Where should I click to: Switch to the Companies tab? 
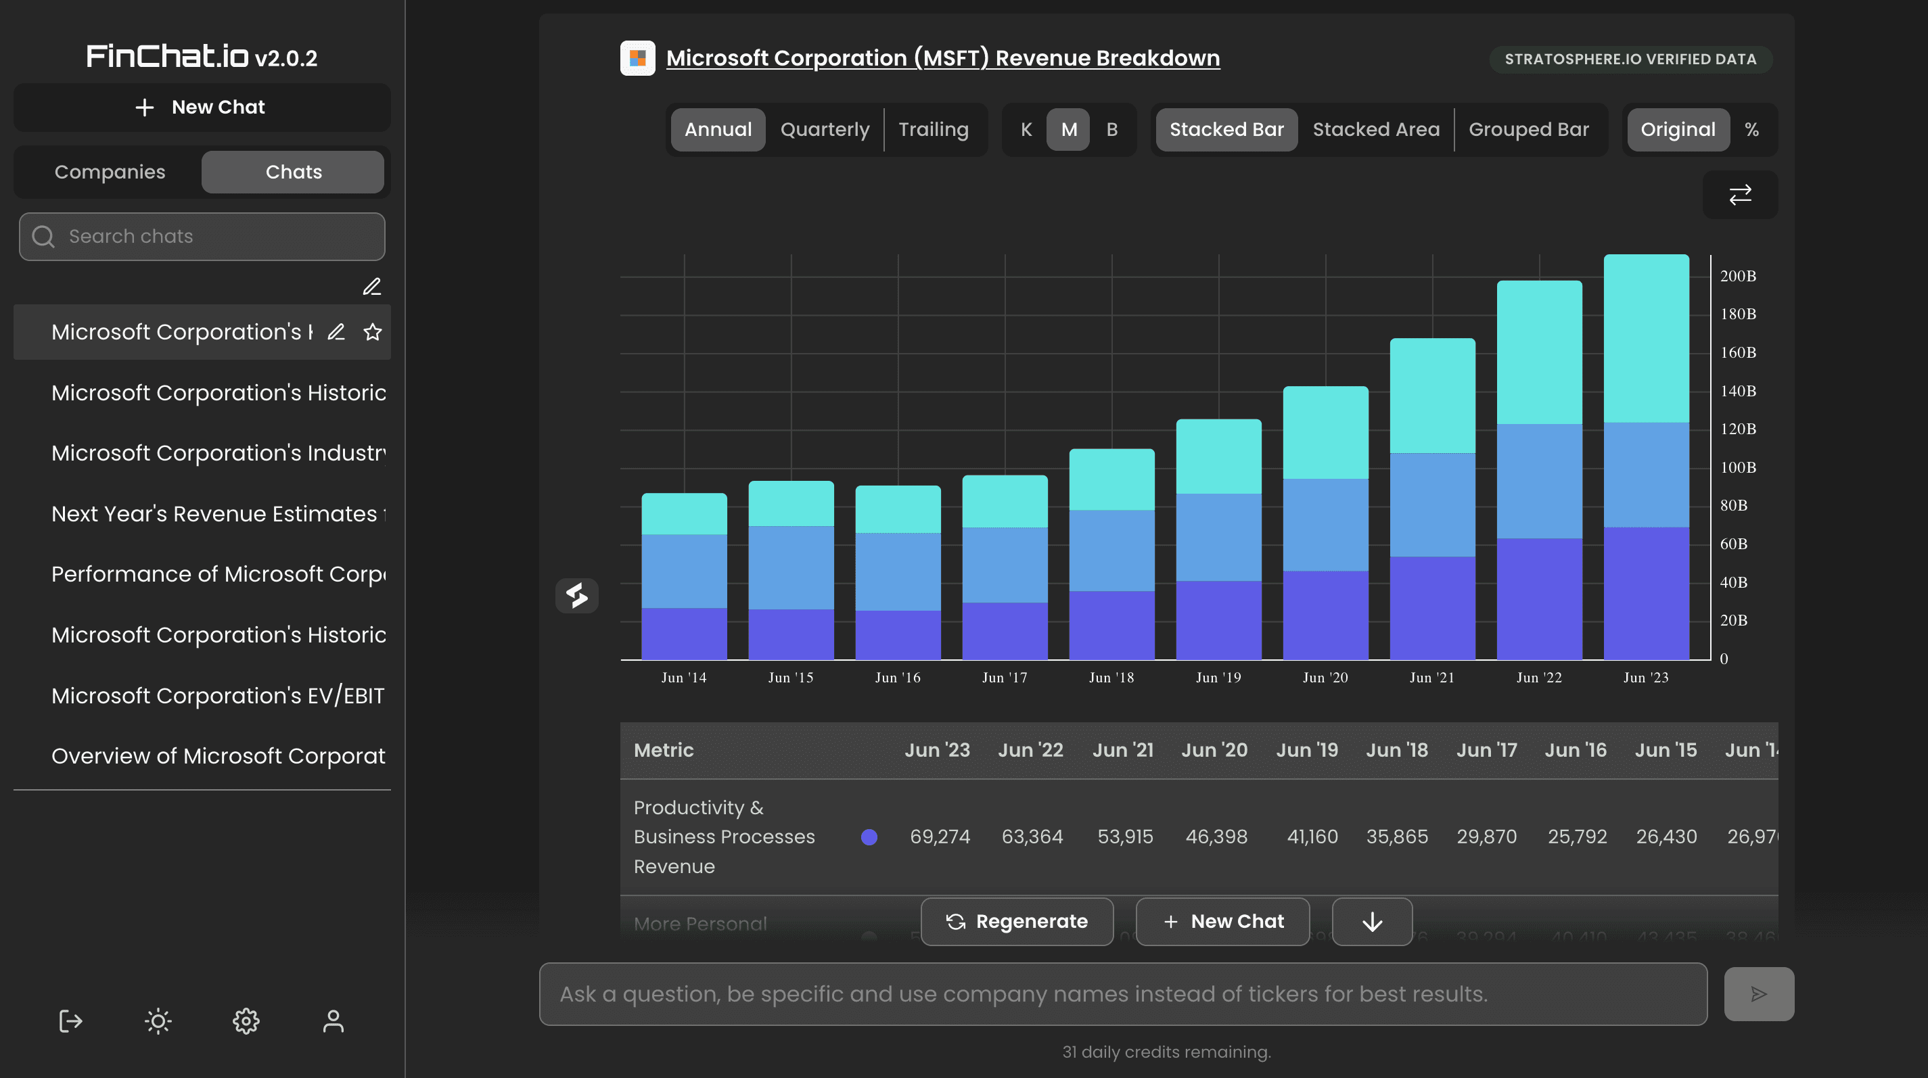(110, 172)
